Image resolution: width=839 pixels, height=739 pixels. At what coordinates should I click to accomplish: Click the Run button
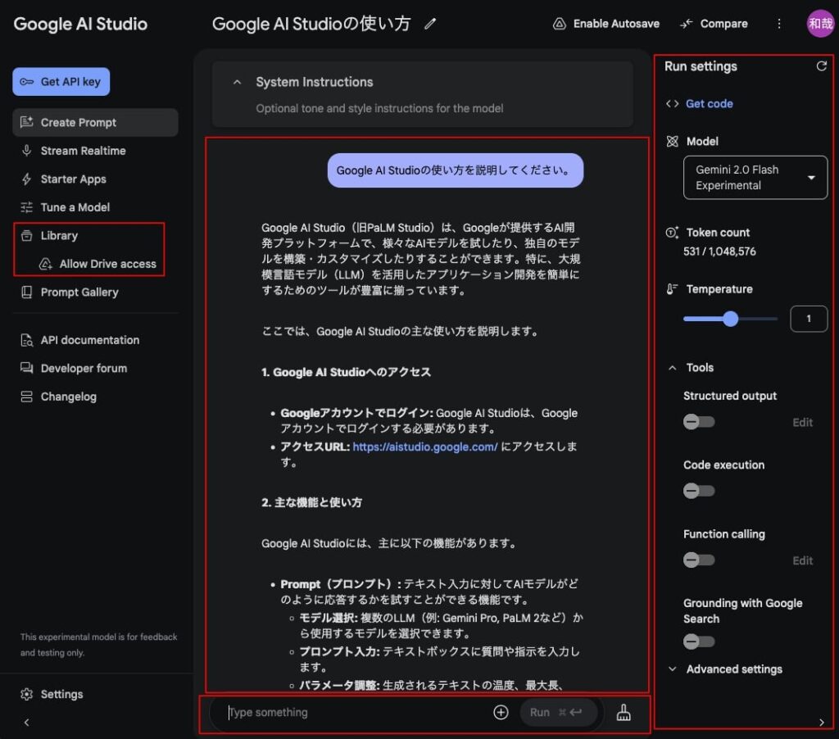[x=558, y=713]
